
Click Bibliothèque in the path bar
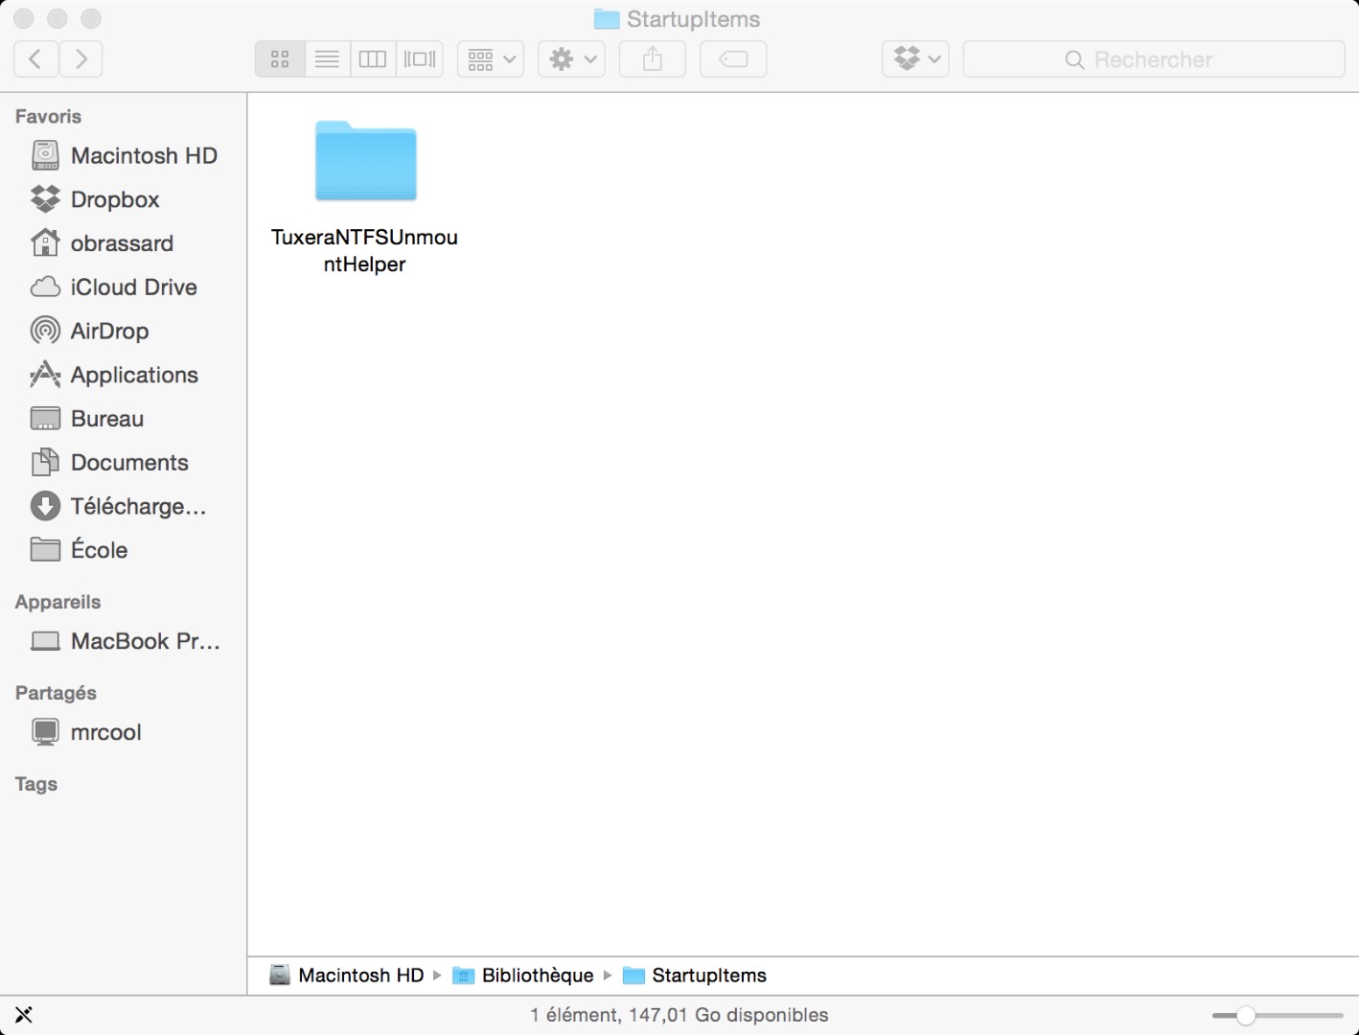point(523,976)
